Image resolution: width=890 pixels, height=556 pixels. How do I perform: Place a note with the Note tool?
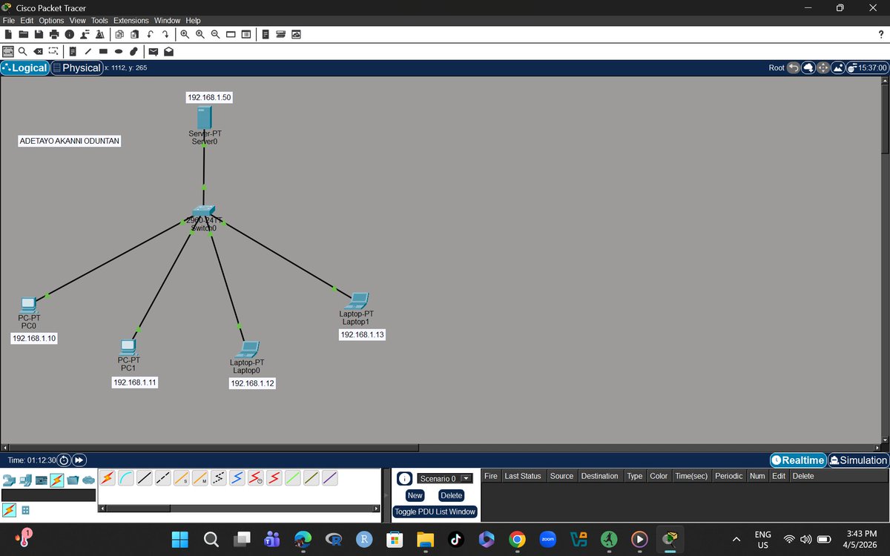pyautogui.click(x=73, y=52)
